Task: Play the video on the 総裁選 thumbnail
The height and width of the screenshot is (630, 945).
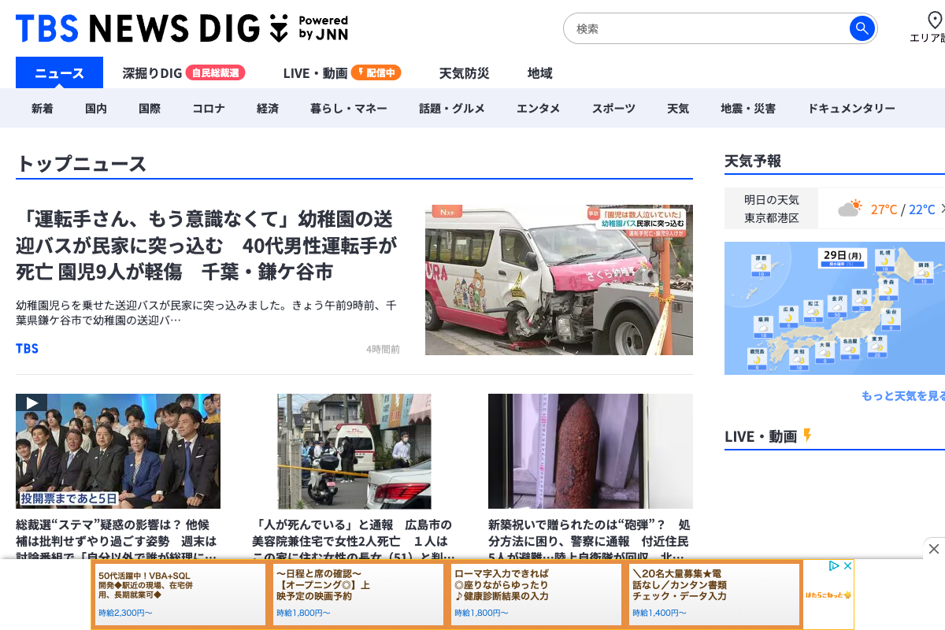Action: pyautogui.click(x=31, y=402)
